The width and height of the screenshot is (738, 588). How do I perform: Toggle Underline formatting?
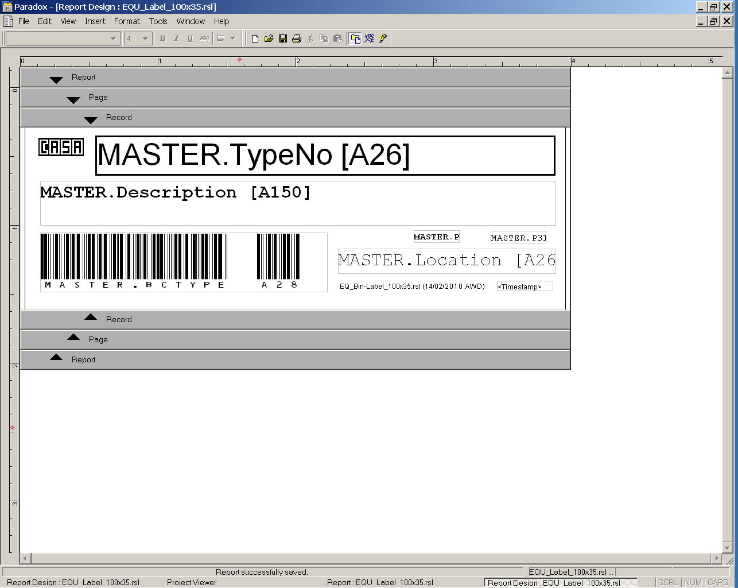point(190,38)
